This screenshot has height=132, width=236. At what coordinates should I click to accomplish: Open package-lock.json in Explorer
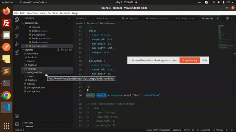point(36,88)
